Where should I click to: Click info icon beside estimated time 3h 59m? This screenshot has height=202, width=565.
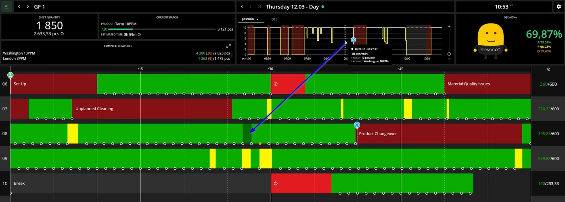point(139,35)
